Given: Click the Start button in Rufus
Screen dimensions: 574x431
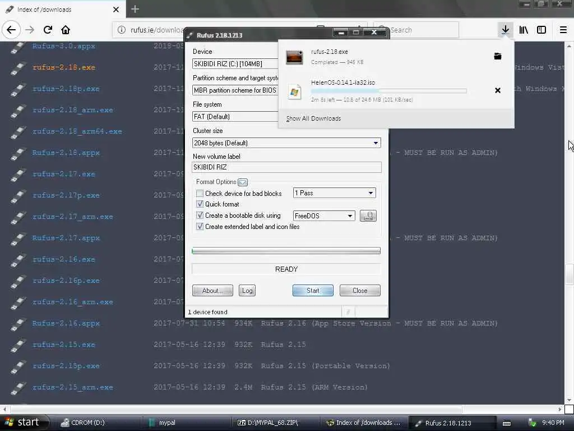Looking at the screenshot, I should [x=313, y=291].
